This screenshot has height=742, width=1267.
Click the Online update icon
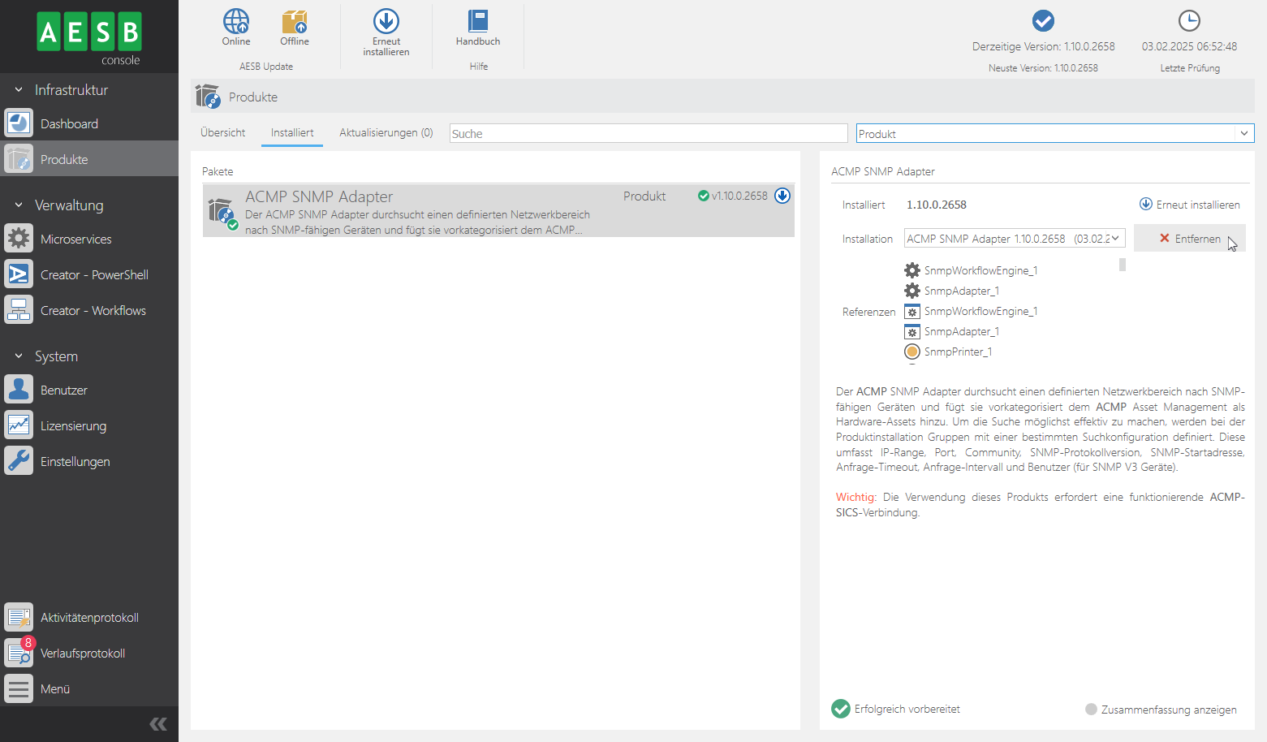236,22
